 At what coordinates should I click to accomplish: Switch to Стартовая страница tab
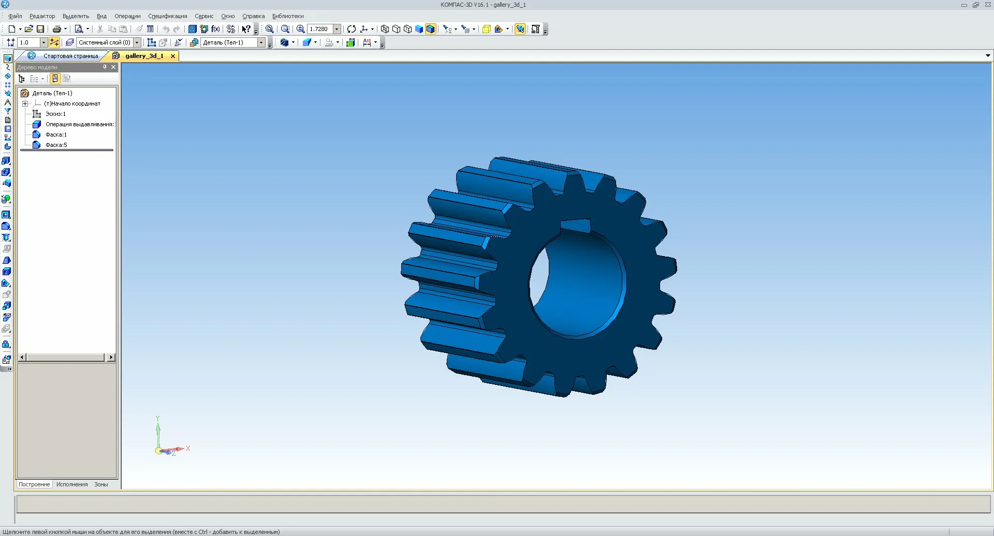coord(70,56)
